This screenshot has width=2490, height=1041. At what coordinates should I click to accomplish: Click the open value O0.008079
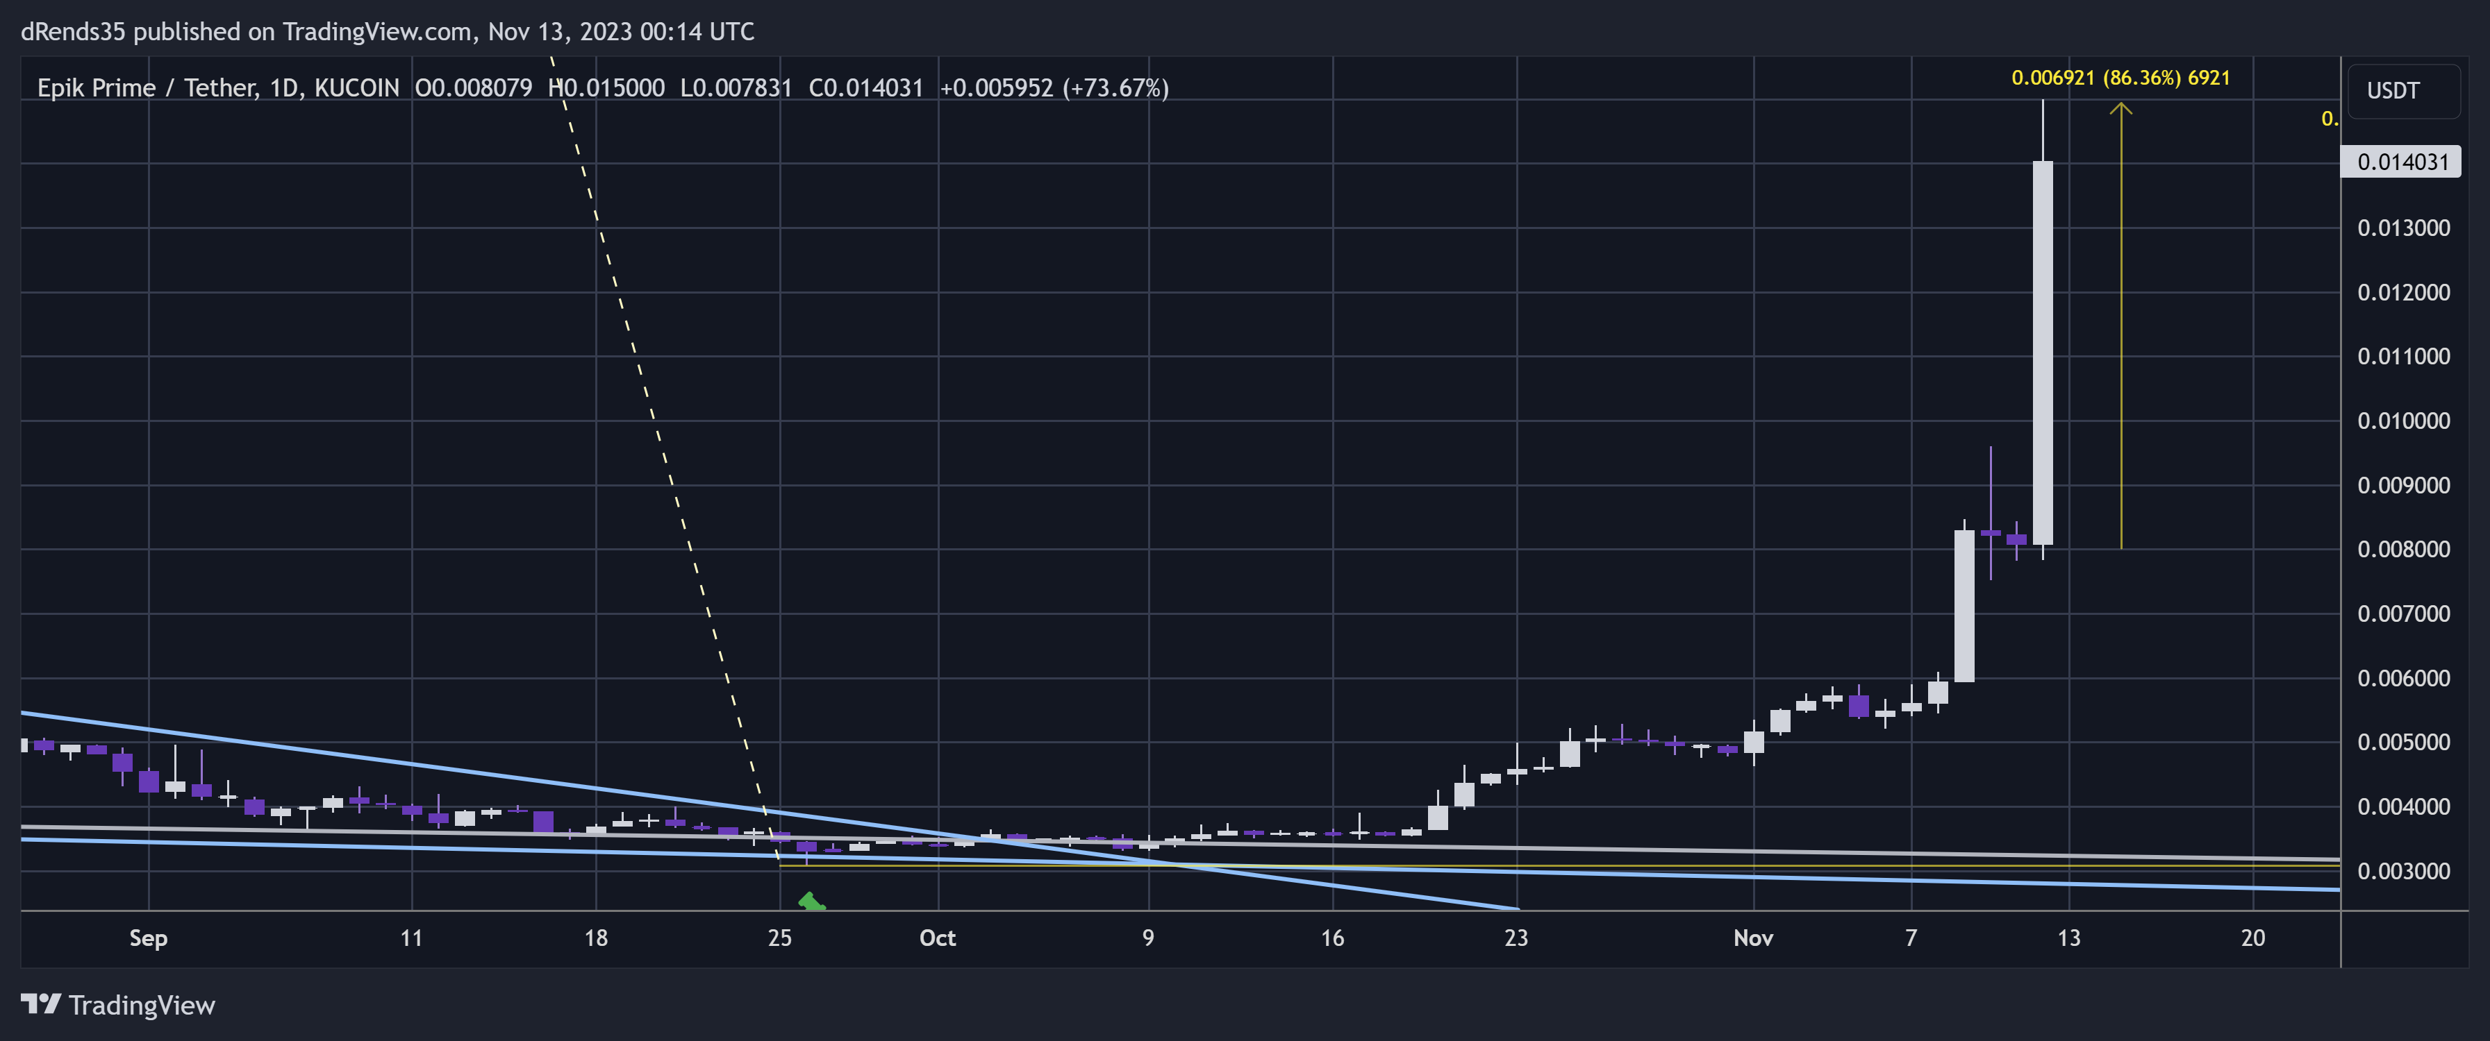pos(474,88)
